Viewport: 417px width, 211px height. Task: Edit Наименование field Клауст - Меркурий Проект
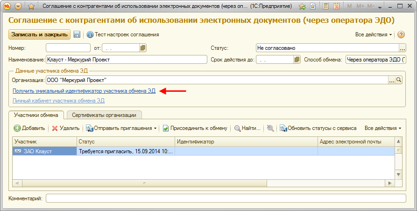[127, 60]
